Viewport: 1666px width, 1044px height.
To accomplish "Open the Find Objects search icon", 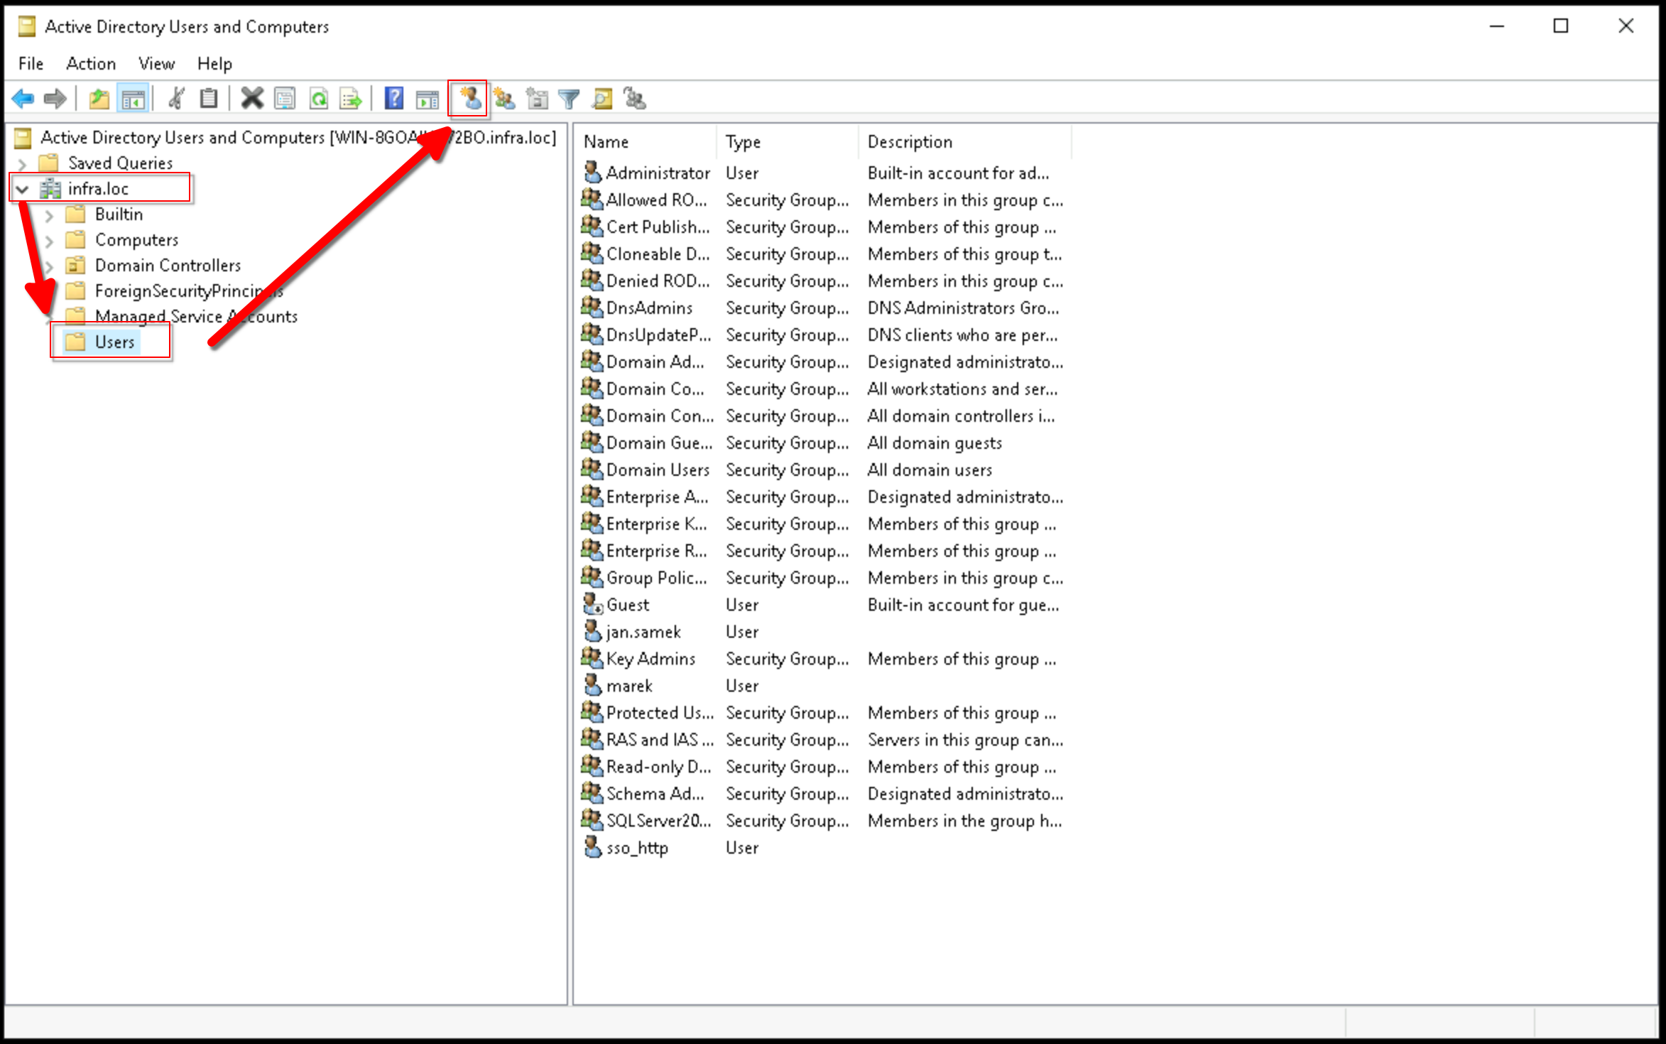I will (601, 99).
